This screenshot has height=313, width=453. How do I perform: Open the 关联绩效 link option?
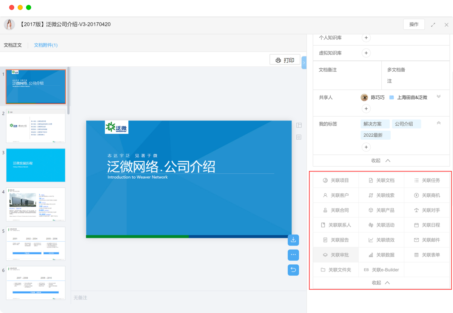point(381,240)
